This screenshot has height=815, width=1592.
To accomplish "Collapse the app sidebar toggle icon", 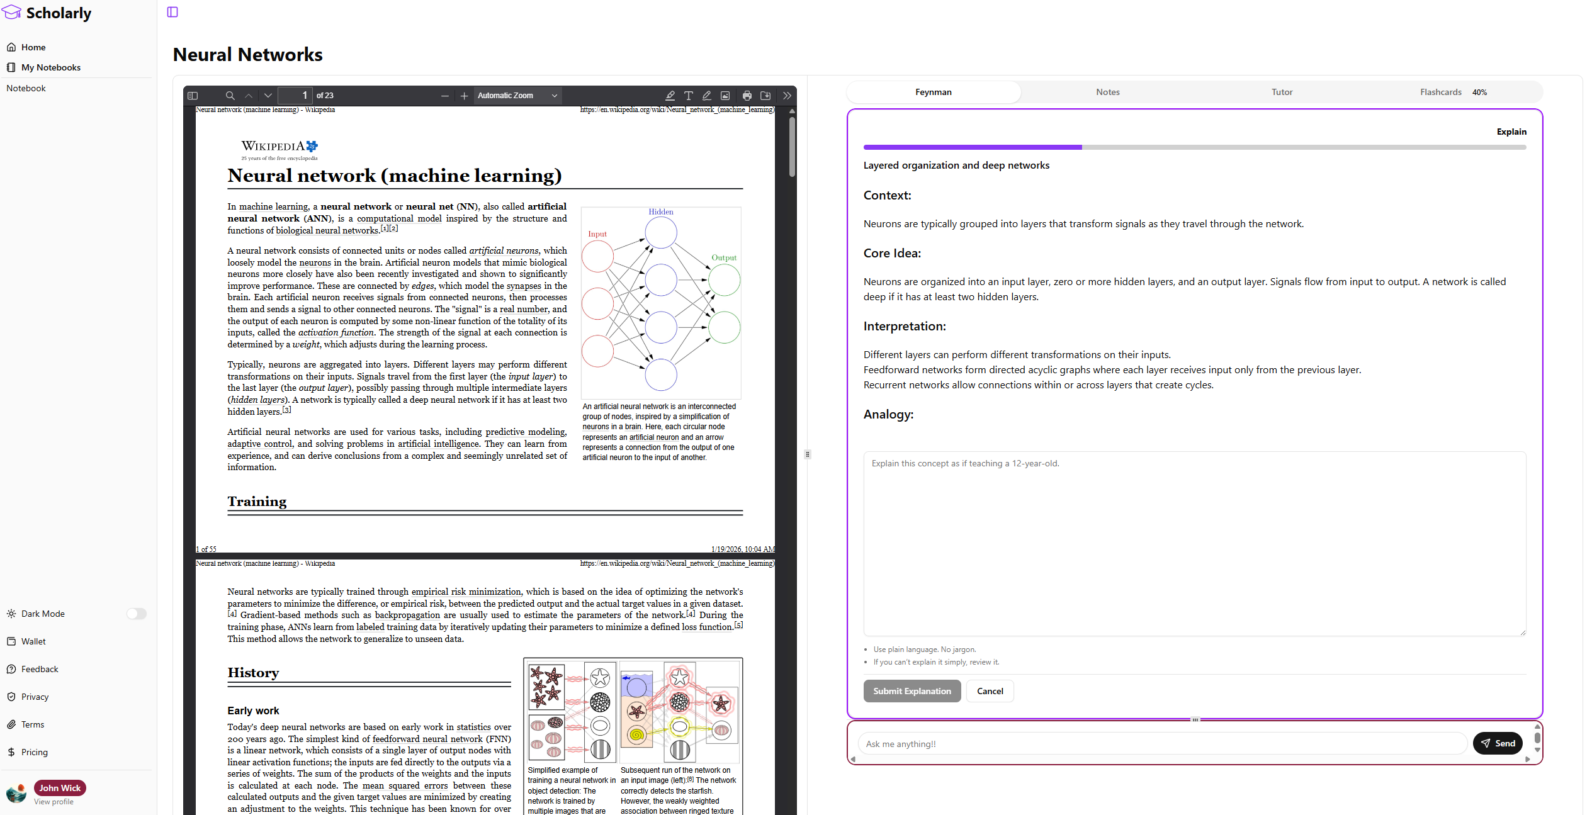I will coord(172,12).
